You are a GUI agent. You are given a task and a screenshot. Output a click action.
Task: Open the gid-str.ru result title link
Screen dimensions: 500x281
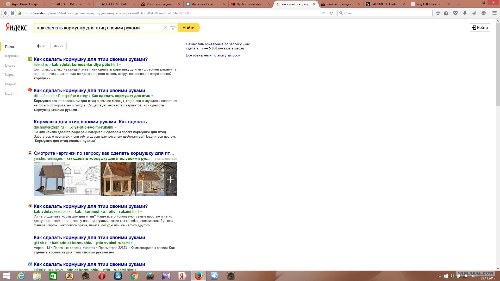point(90,238)
